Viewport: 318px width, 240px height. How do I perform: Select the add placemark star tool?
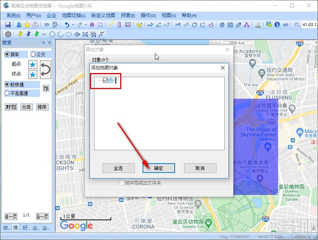(27, 24)
